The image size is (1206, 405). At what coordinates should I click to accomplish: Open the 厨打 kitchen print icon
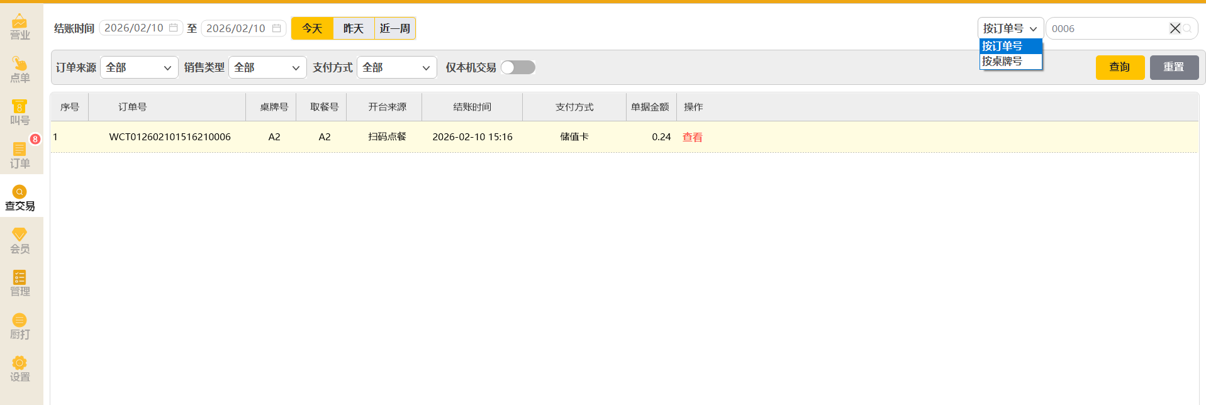(x=20, y=326)
